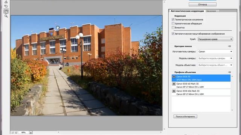241x135 pixels.
Task: Click the preview horizontal scrollbar left arrow
Action: [58, 132]
